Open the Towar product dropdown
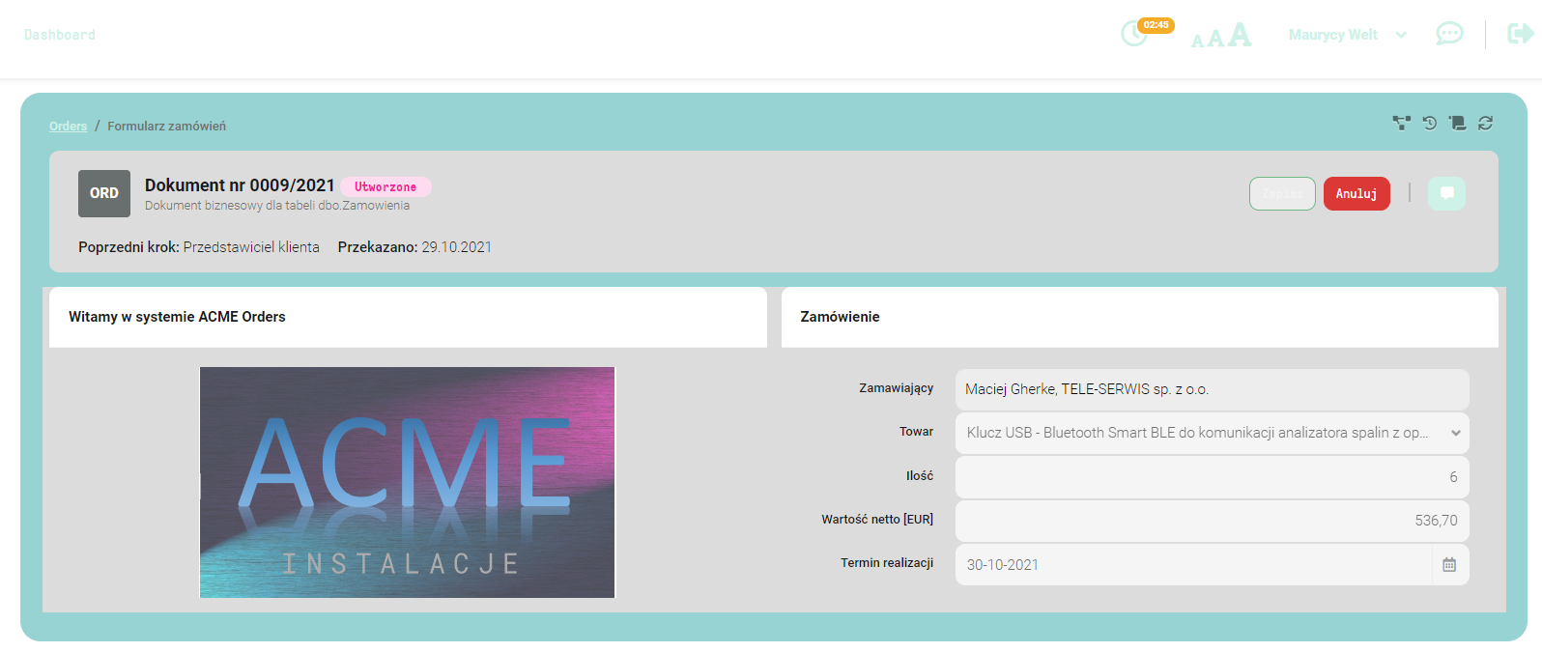1542x652 pixels. (1212, 433)
